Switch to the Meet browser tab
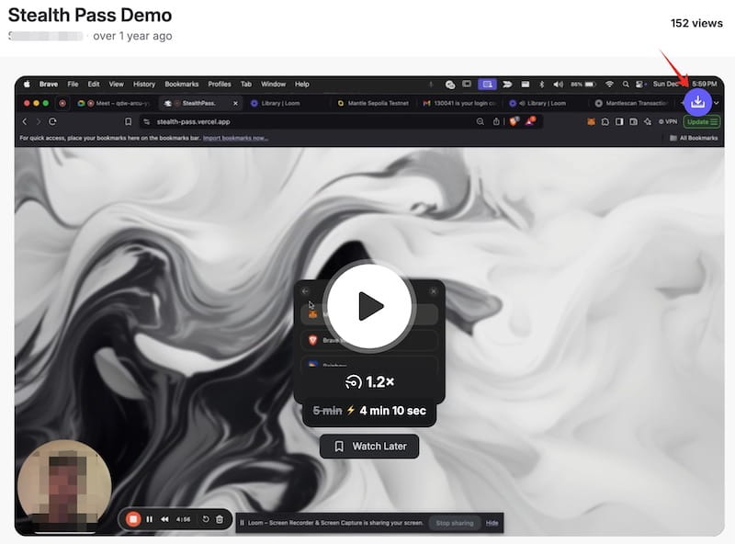 tap(113, 103)
